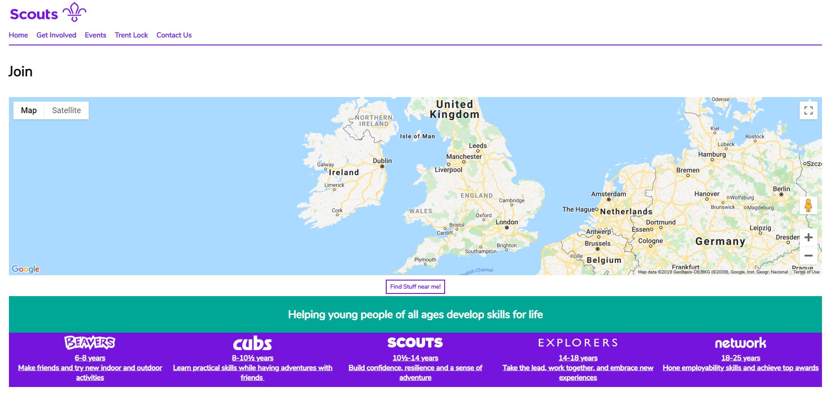Open the Get Involved menu
Screen dimensions: 834x395
point(56,35)
